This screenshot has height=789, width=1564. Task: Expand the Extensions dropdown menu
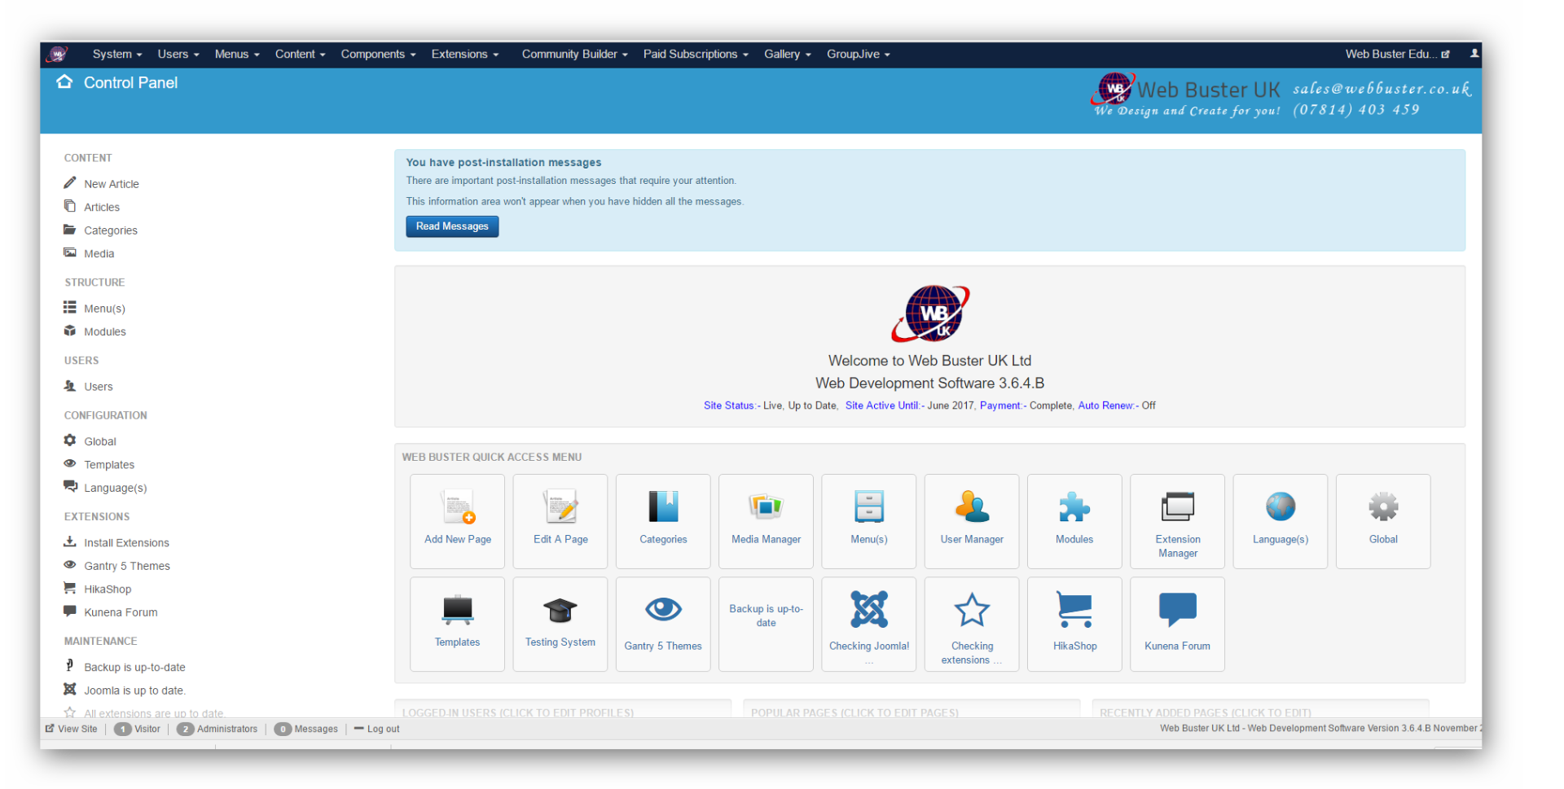(464, 54)
